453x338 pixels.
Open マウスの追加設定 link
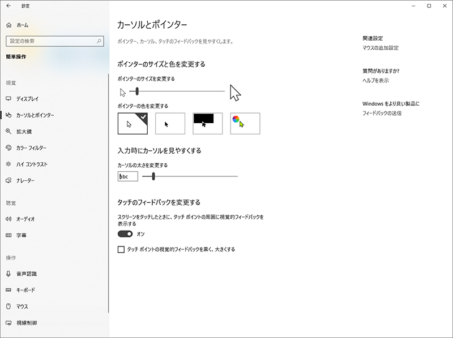click(381, 48)
